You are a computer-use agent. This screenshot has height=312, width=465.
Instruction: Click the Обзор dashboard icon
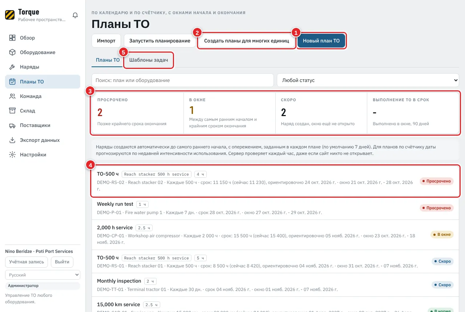tap(12, 38)
